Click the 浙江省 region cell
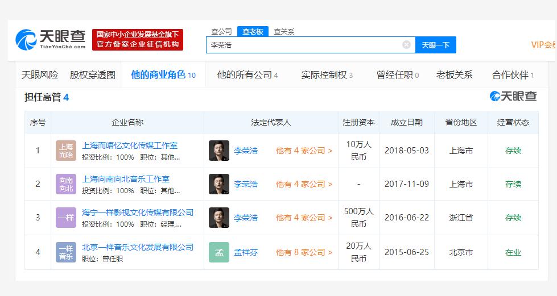 tap(461, 218)
